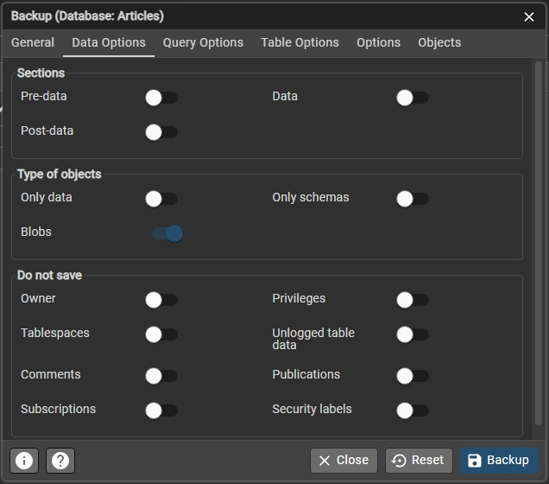549x484 pixels.
Task: Open the Objects tab
Action: [x=439, y=42]
